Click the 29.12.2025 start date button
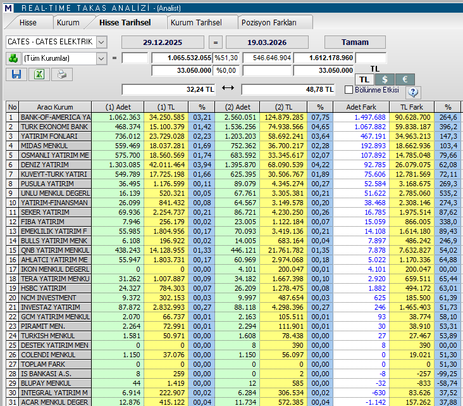The image size is (463, 406). [163, 42]
